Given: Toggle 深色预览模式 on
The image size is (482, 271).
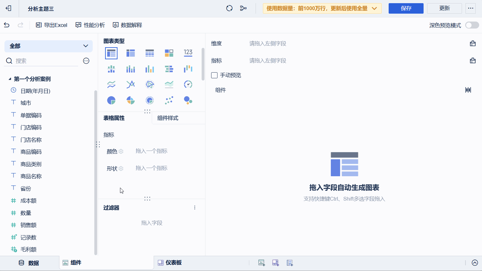Looking at the screenshot, I should [472, 25].
